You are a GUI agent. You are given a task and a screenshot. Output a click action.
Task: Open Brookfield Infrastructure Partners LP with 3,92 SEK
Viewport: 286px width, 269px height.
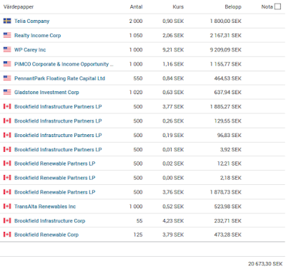click(x=58, y=149)
